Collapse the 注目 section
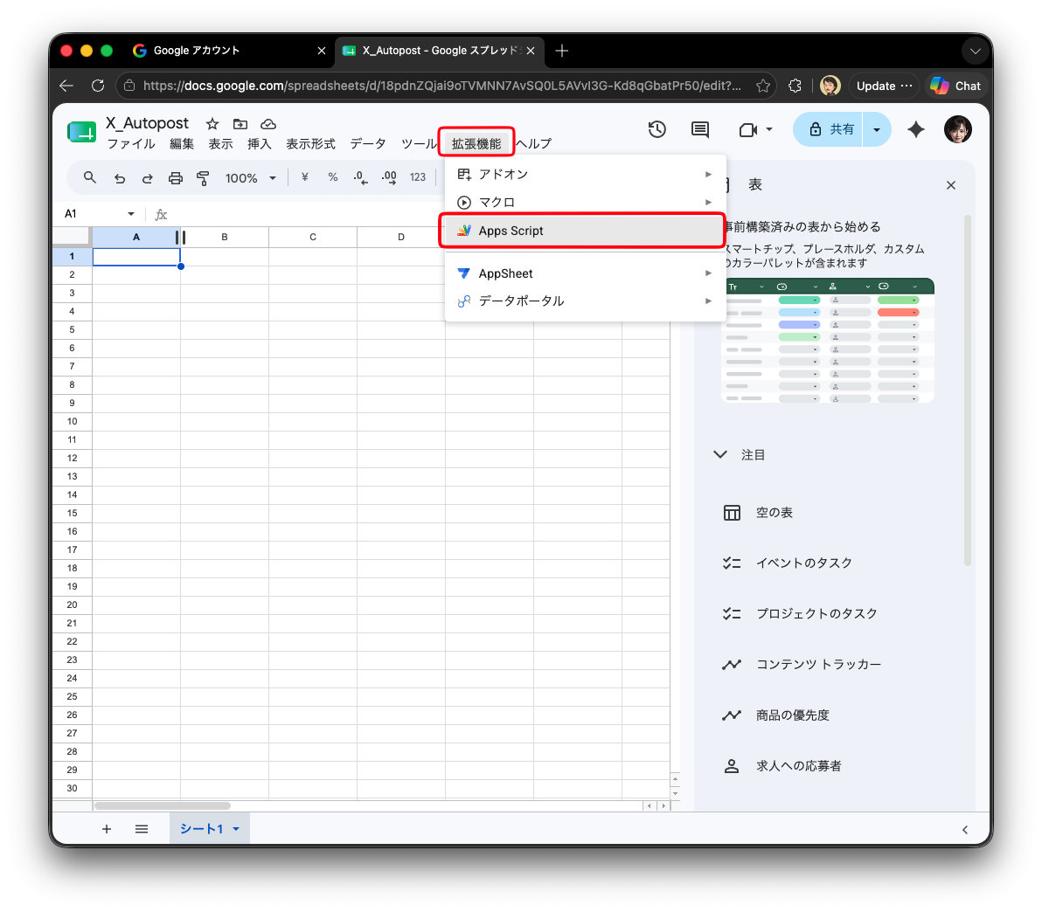 click(x=719, y=455)
